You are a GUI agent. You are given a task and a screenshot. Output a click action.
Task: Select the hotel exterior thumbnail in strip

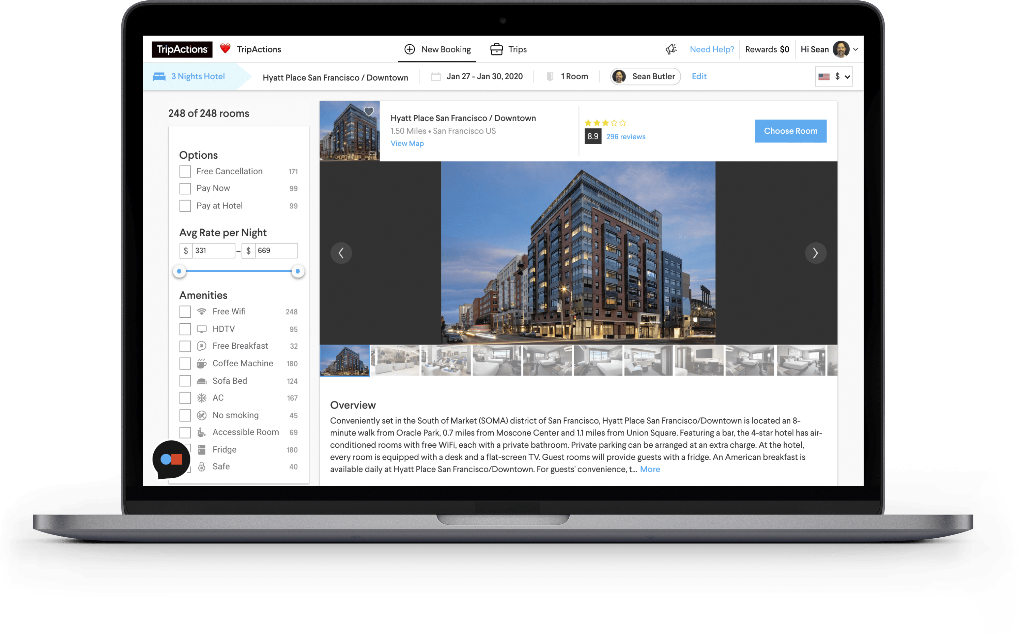point(345,361)
